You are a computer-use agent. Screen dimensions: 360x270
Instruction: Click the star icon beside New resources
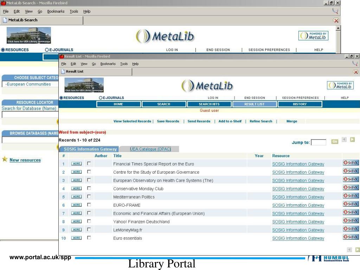[5, 159]
